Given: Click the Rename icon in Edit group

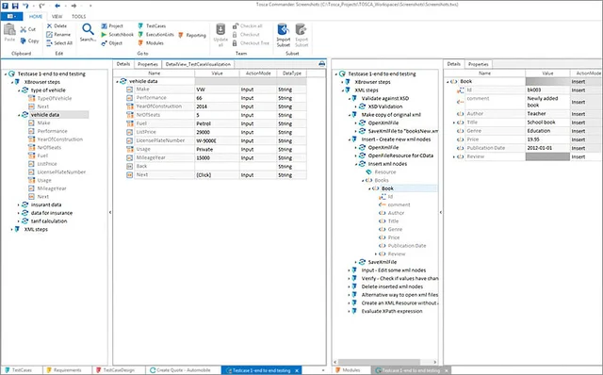Looking at the screenshot, I should 49,34.
